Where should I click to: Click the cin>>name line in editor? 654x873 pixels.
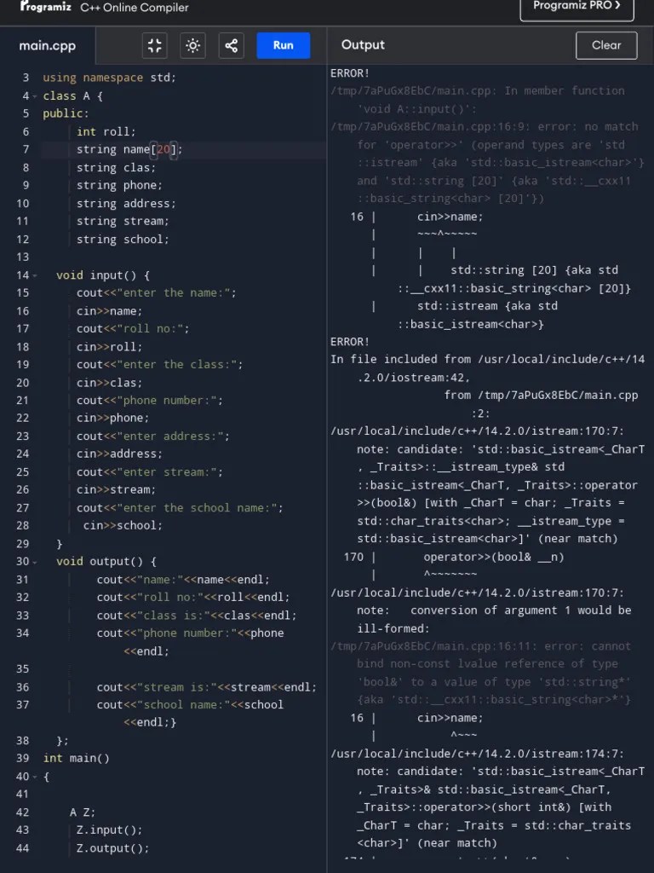(109, 311)
